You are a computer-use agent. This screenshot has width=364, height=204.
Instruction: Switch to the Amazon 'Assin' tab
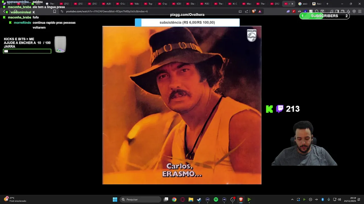coord(317,4)
